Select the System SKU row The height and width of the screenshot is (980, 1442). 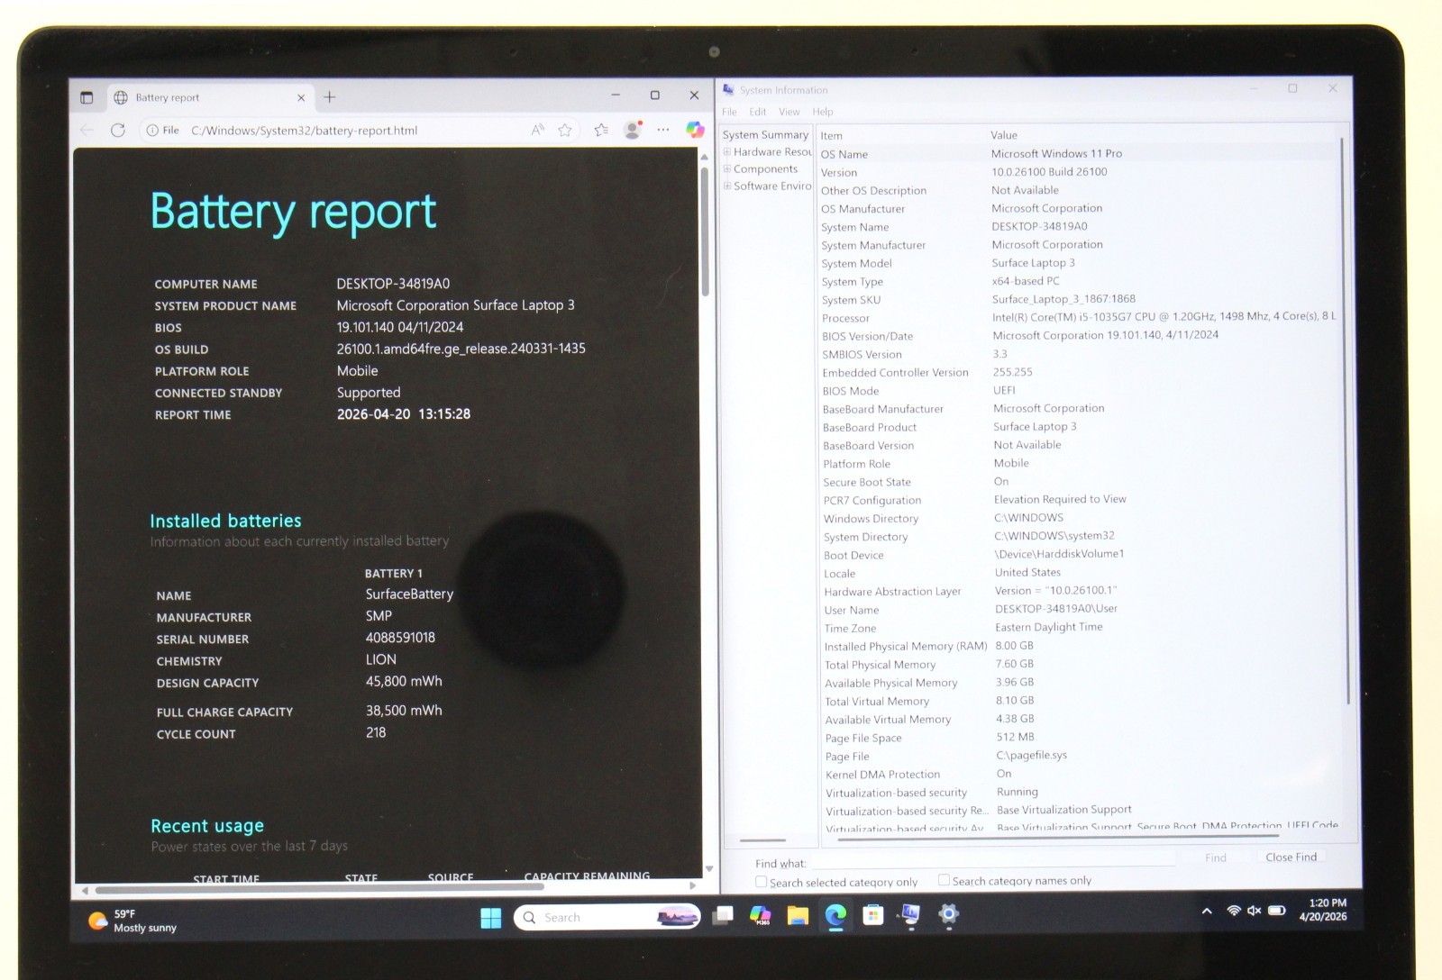[x=1079, y=299]
